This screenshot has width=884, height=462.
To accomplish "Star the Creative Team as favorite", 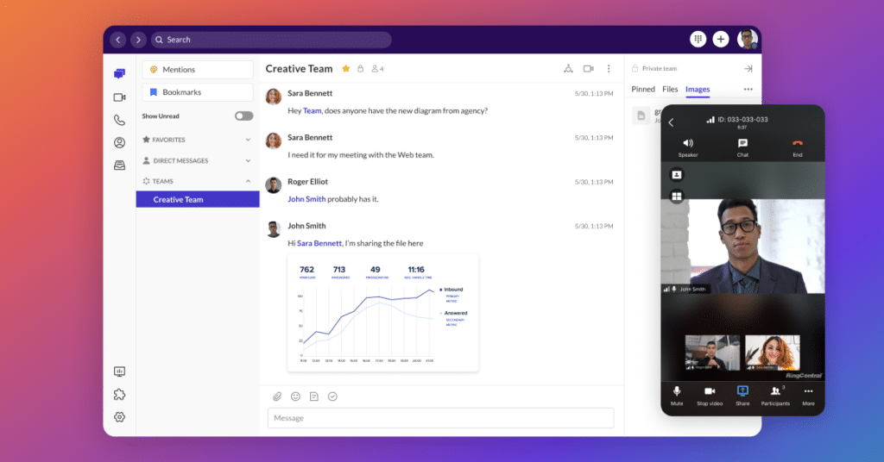I will coord(345,69).
